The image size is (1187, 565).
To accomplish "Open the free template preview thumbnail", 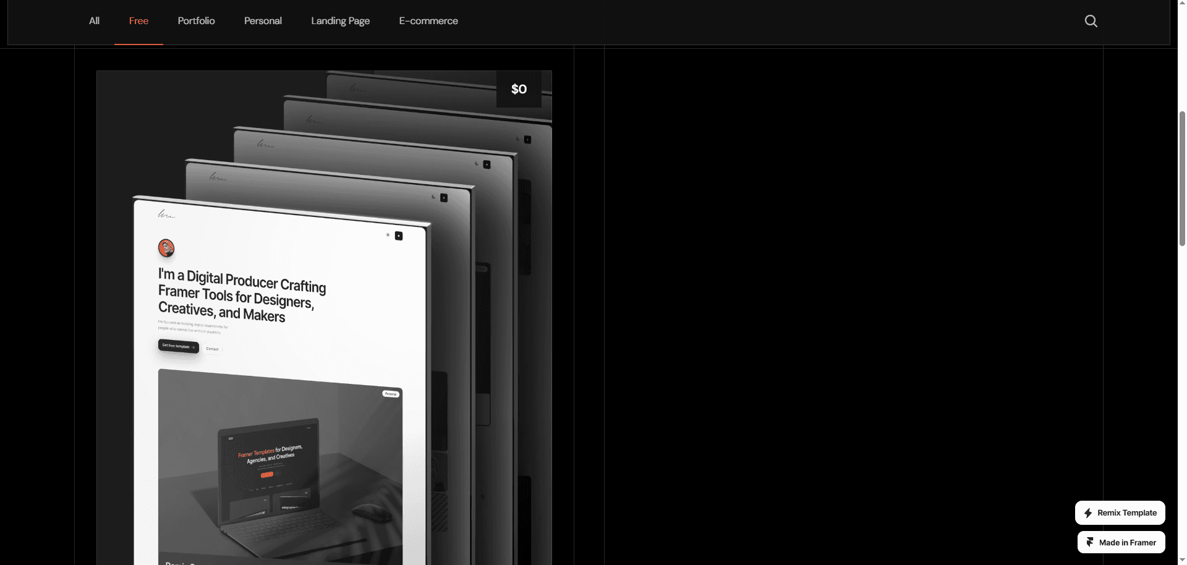I will 324,318.
